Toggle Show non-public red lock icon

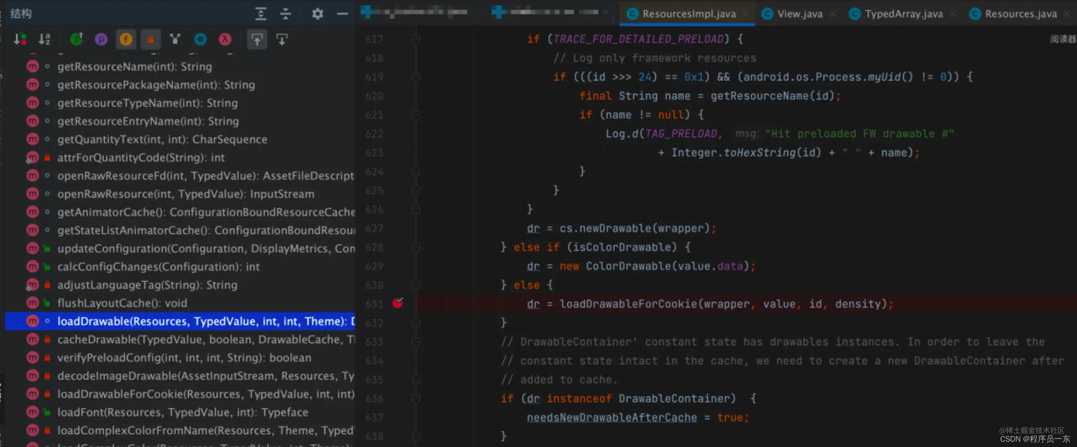coord(151,39)
